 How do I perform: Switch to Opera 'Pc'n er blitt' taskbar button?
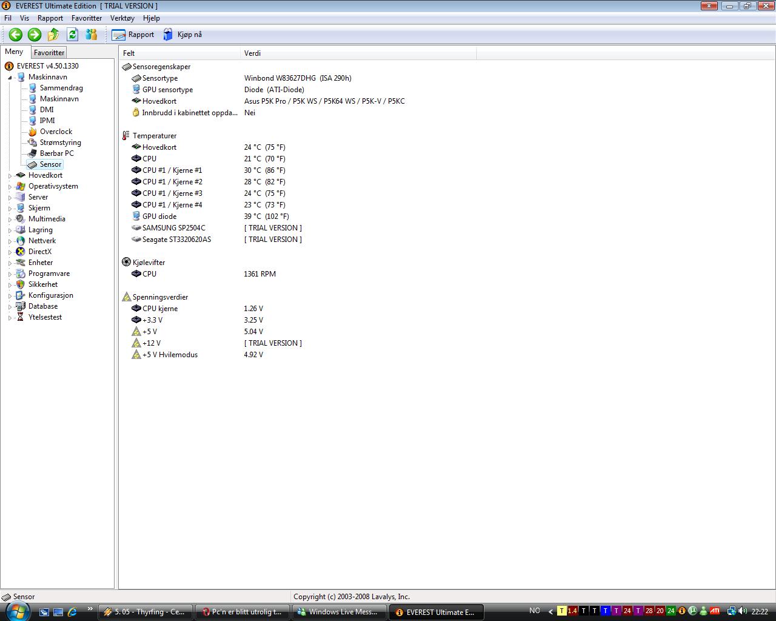coord(242,612)
